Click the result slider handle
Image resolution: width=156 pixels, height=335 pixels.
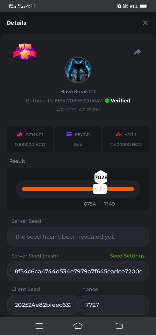click(x=100, y=189)
